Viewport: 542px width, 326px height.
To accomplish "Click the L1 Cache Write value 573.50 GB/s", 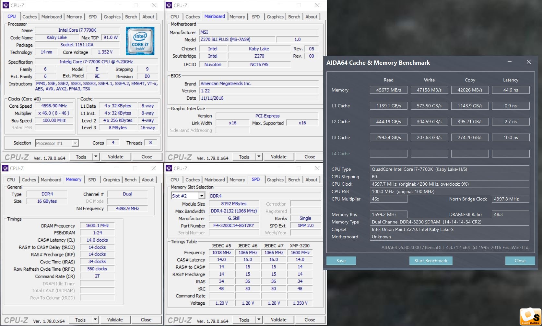I will point(429,106).
